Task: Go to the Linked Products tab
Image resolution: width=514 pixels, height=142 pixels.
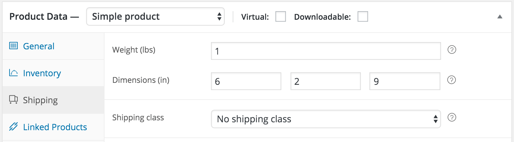Action: click(55, 127)
